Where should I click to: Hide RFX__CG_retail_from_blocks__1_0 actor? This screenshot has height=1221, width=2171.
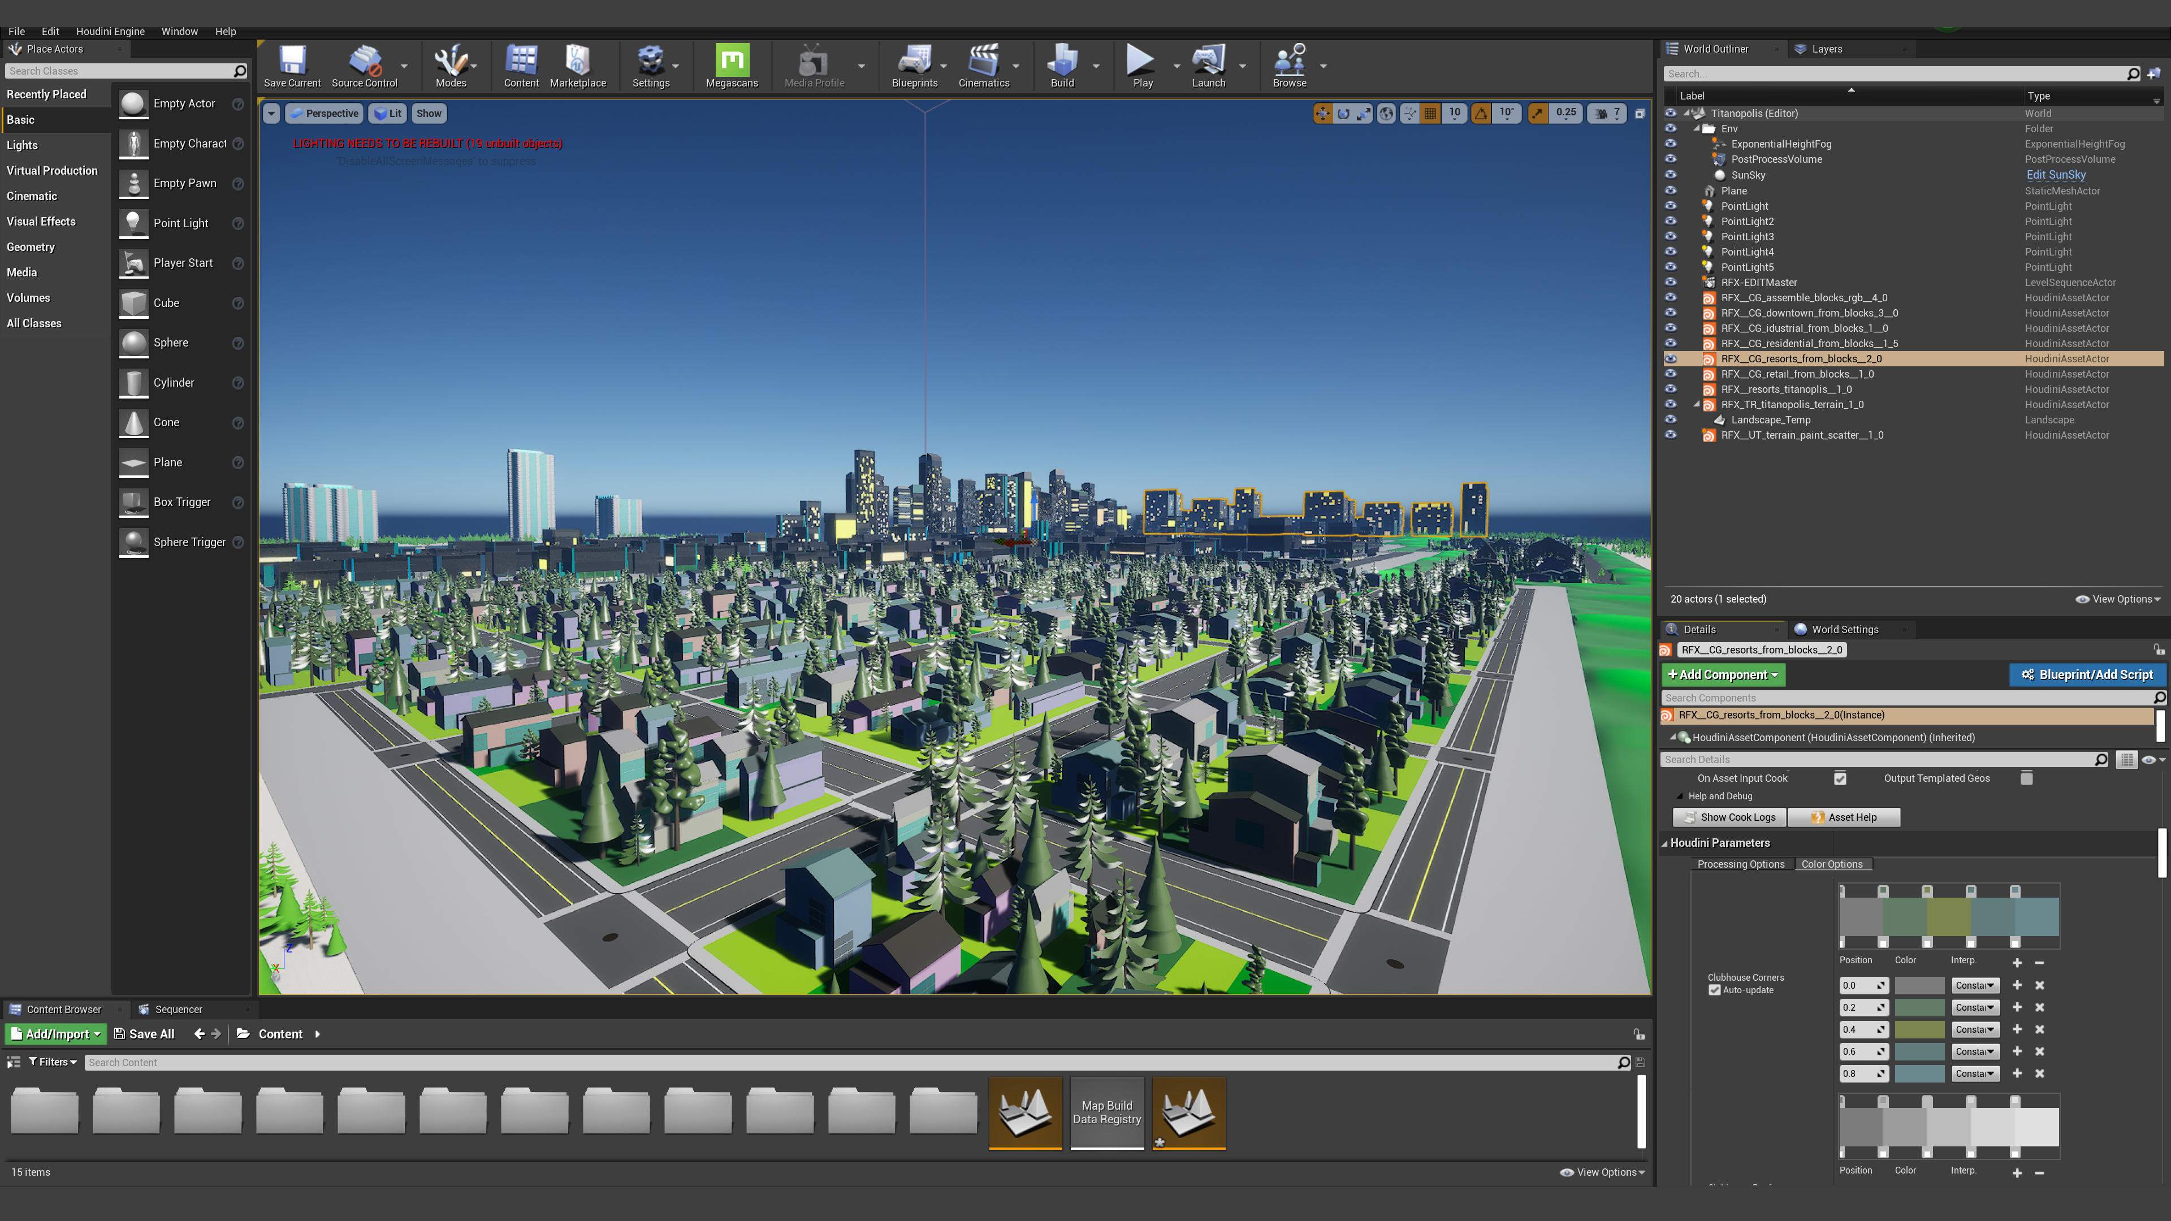1671,373
